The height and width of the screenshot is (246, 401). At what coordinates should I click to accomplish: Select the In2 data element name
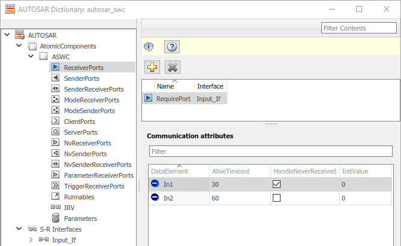click(168, 198)
